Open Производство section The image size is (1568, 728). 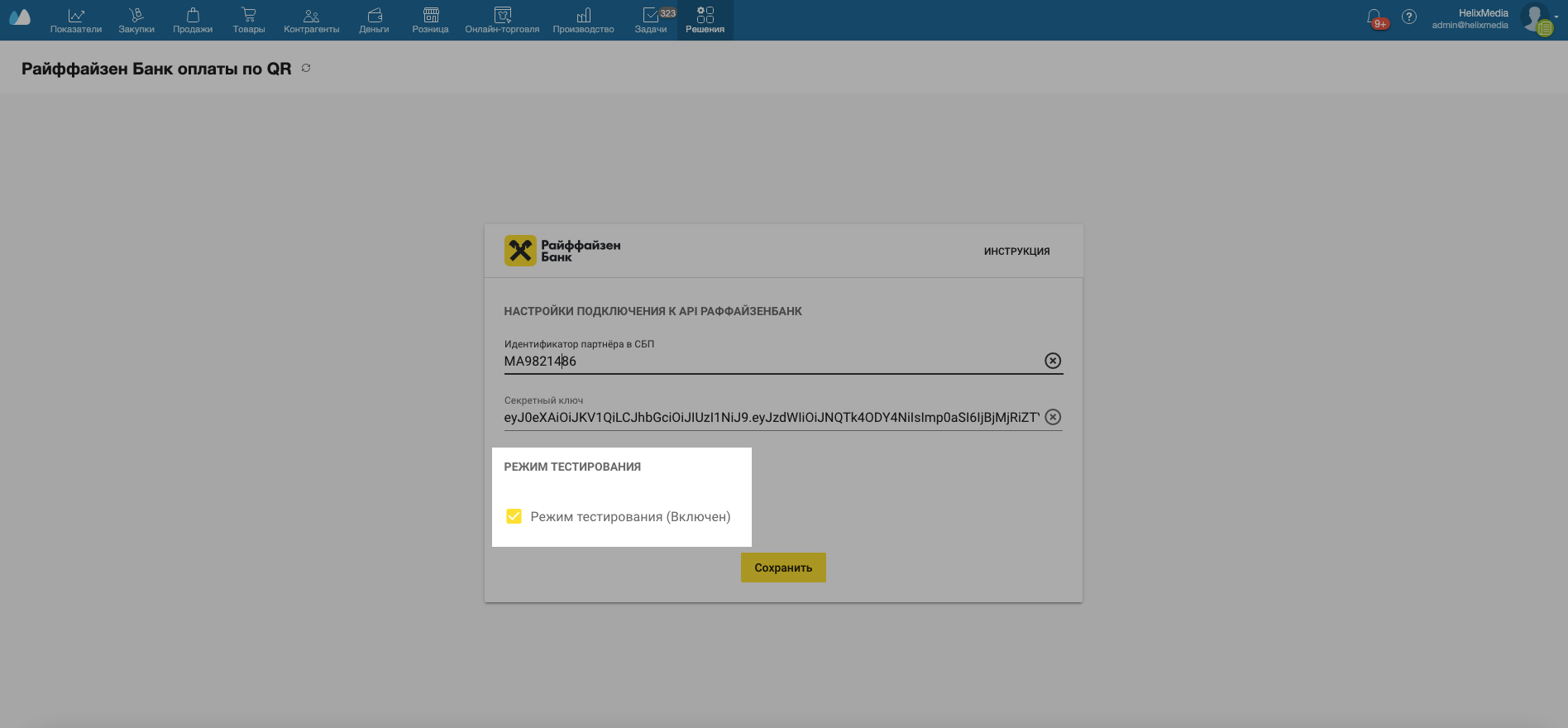point(583,21)
